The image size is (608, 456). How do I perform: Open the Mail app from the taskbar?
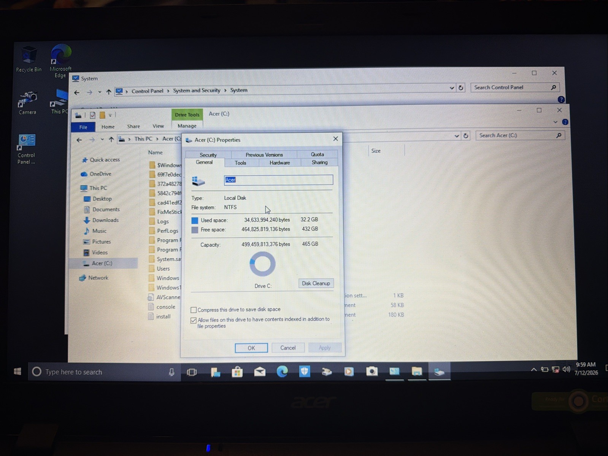pos(260,372)
